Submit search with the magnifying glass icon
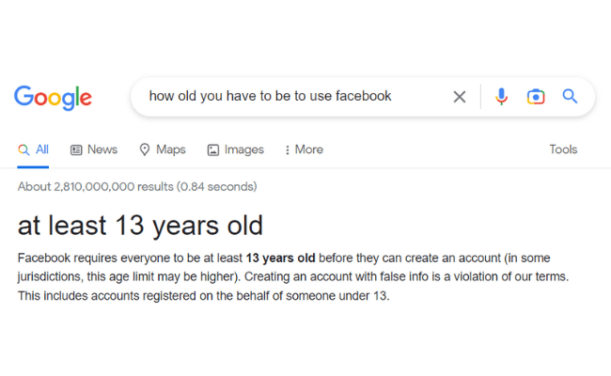Screen dimensions: 611x376 click(570, 96)
